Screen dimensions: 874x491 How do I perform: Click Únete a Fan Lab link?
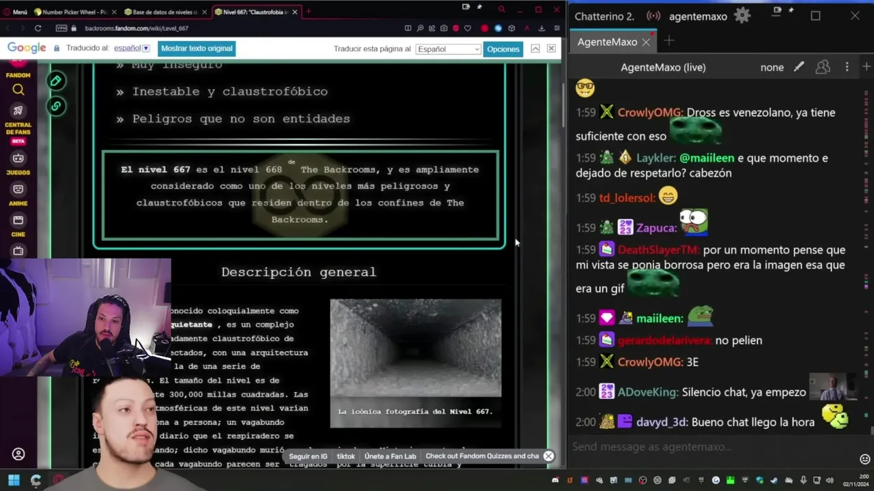(x=390, y=456)
